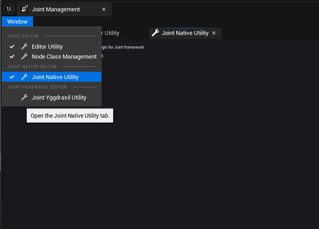The height and width of the screenshot is (229, 319).
Task: Uncheck the Editor Utility checkmark
Action: tap(12, 46)
